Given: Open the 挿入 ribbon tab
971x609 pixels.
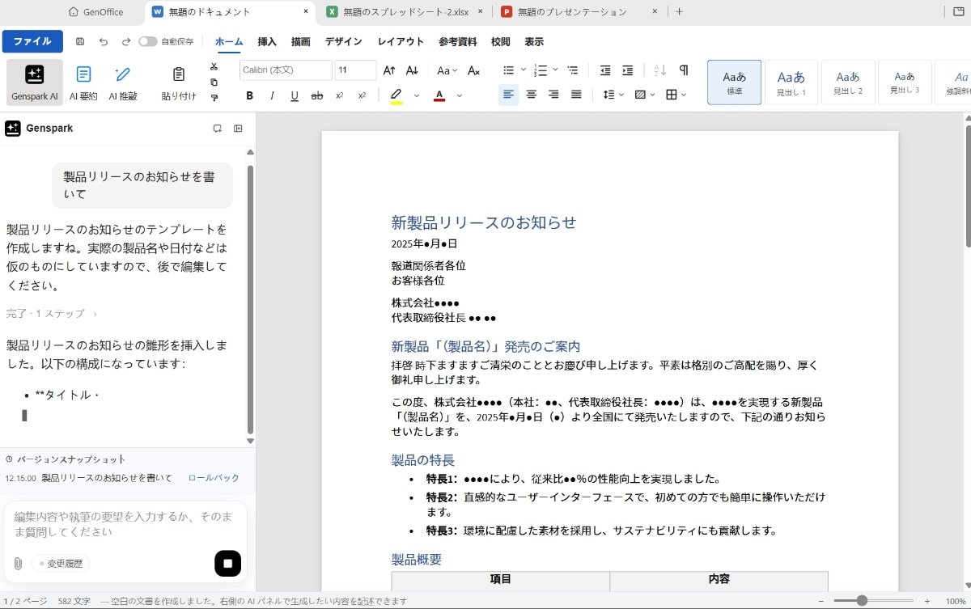Looking at the screenshot, I should pyautogui.click(x=267, y=42).
